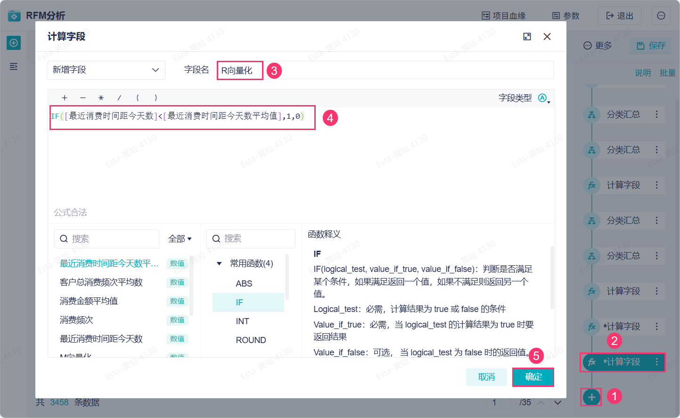Go to previous page with up arrow

click(541, 402)
